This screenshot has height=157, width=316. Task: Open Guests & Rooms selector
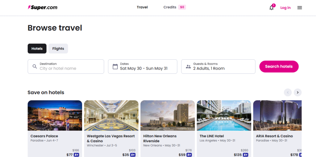coord(218,66)
